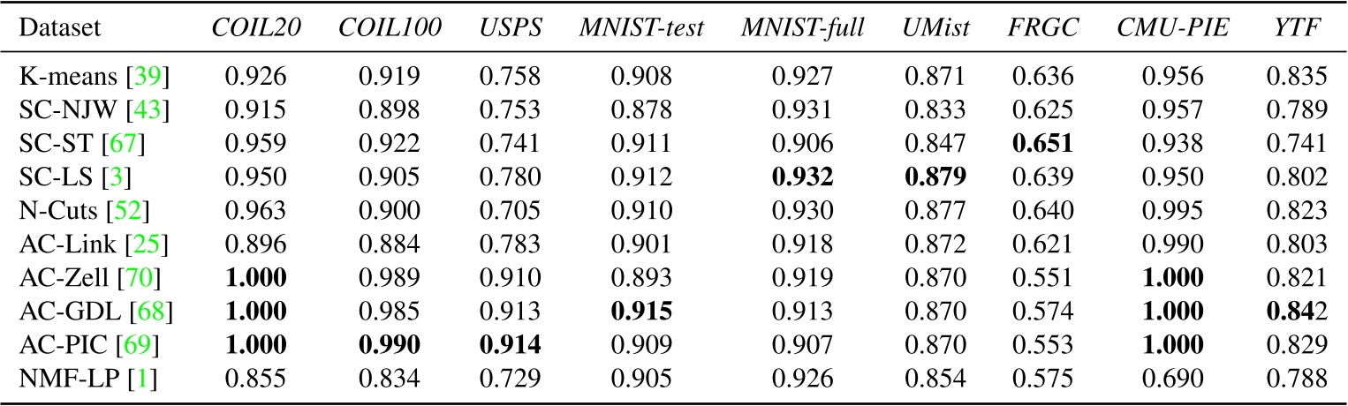1348x406 pixels.
Task: Click bold 0.932 under MNIST-full
Action: pyautogui.click(x=802, y=178)
